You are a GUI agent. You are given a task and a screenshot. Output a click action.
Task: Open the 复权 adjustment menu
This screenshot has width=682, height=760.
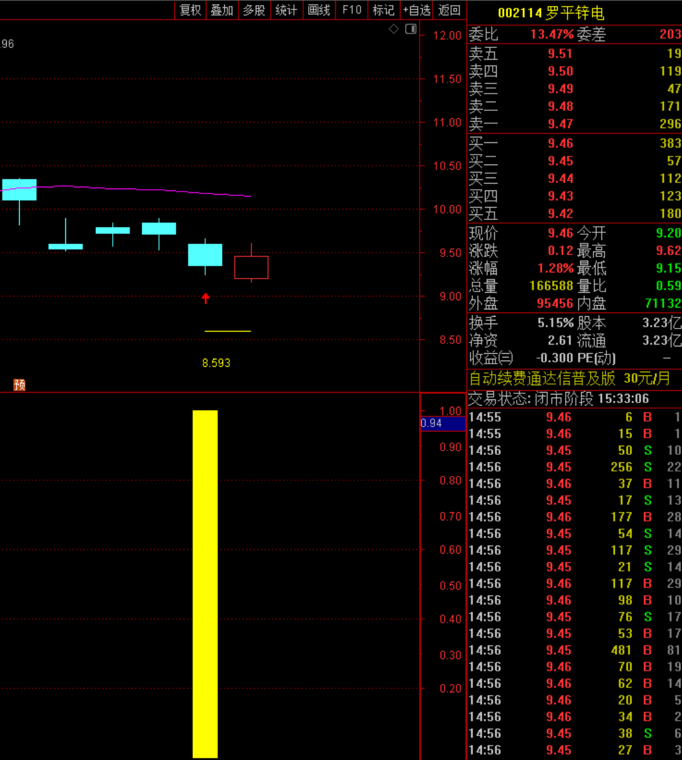tap(190, 10)
